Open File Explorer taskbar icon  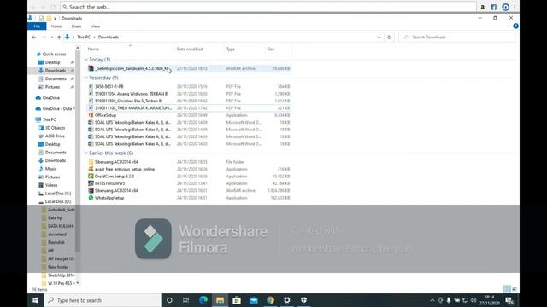coord(220,300)
